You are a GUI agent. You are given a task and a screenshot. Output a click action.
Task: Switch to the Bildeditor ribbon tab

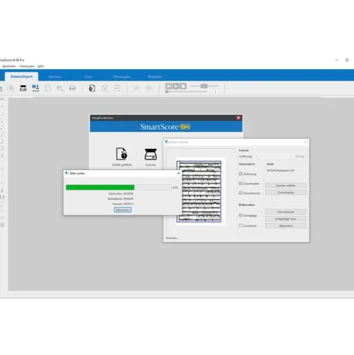155,77
